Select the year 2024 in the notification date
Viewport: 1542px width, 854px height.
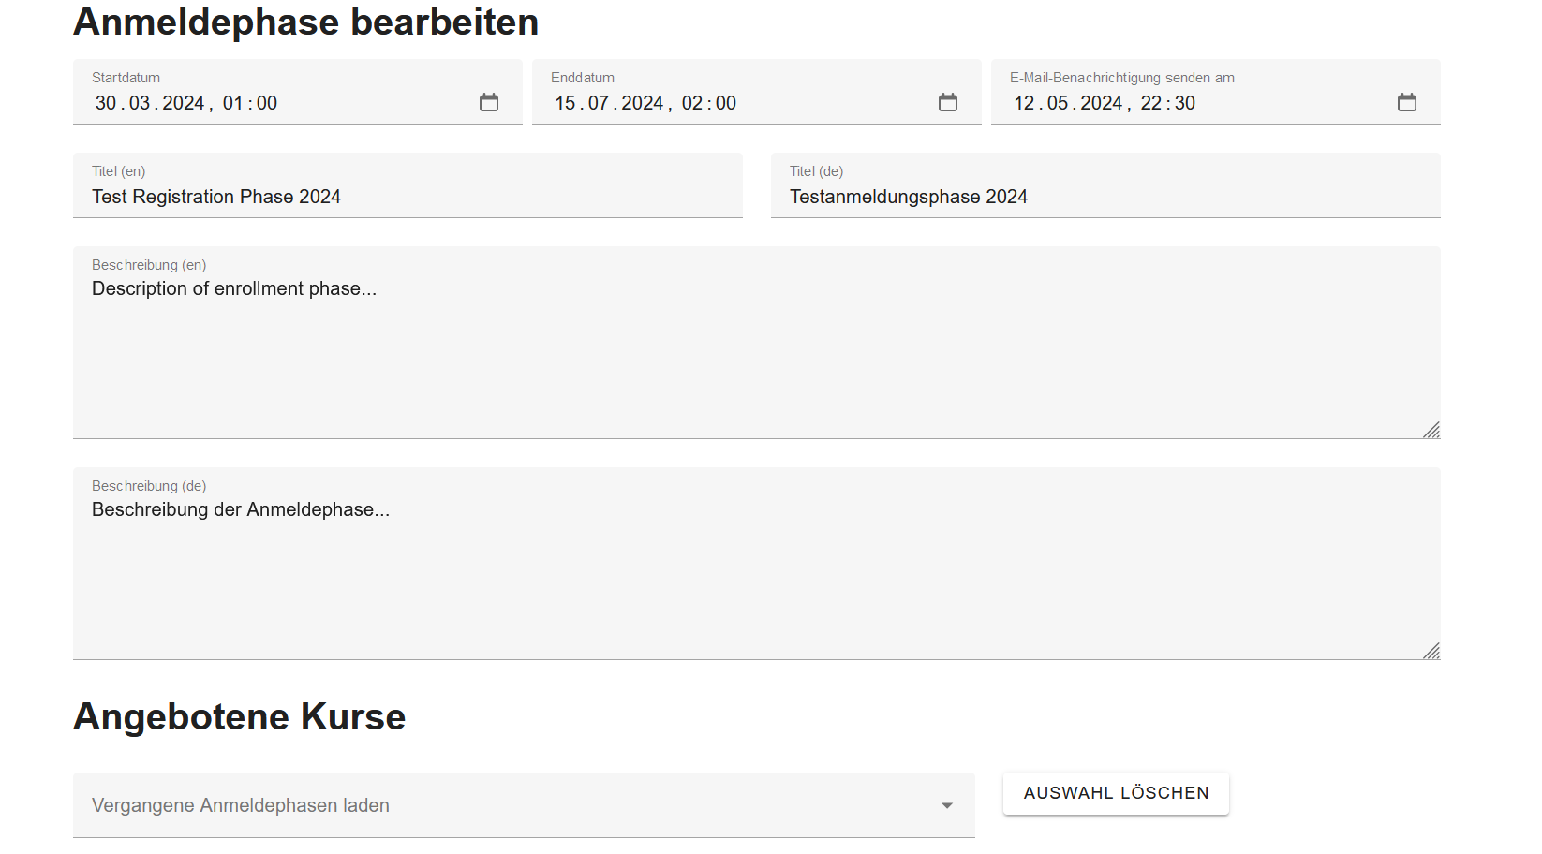click(1104, 103)
